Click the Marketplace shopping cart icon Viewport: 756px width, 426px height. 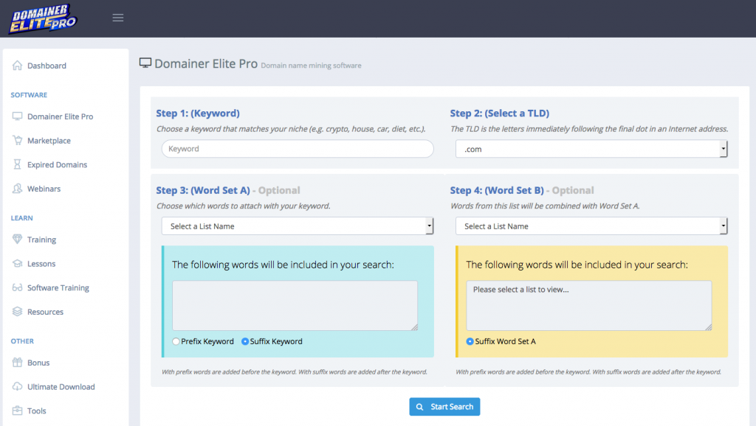click(x=18, y=141)
